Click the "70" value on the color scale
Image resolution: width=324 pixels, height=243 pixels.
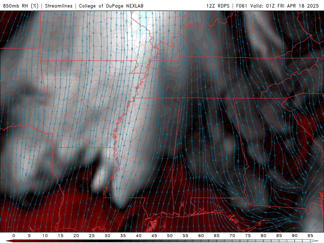coord(232,236)
